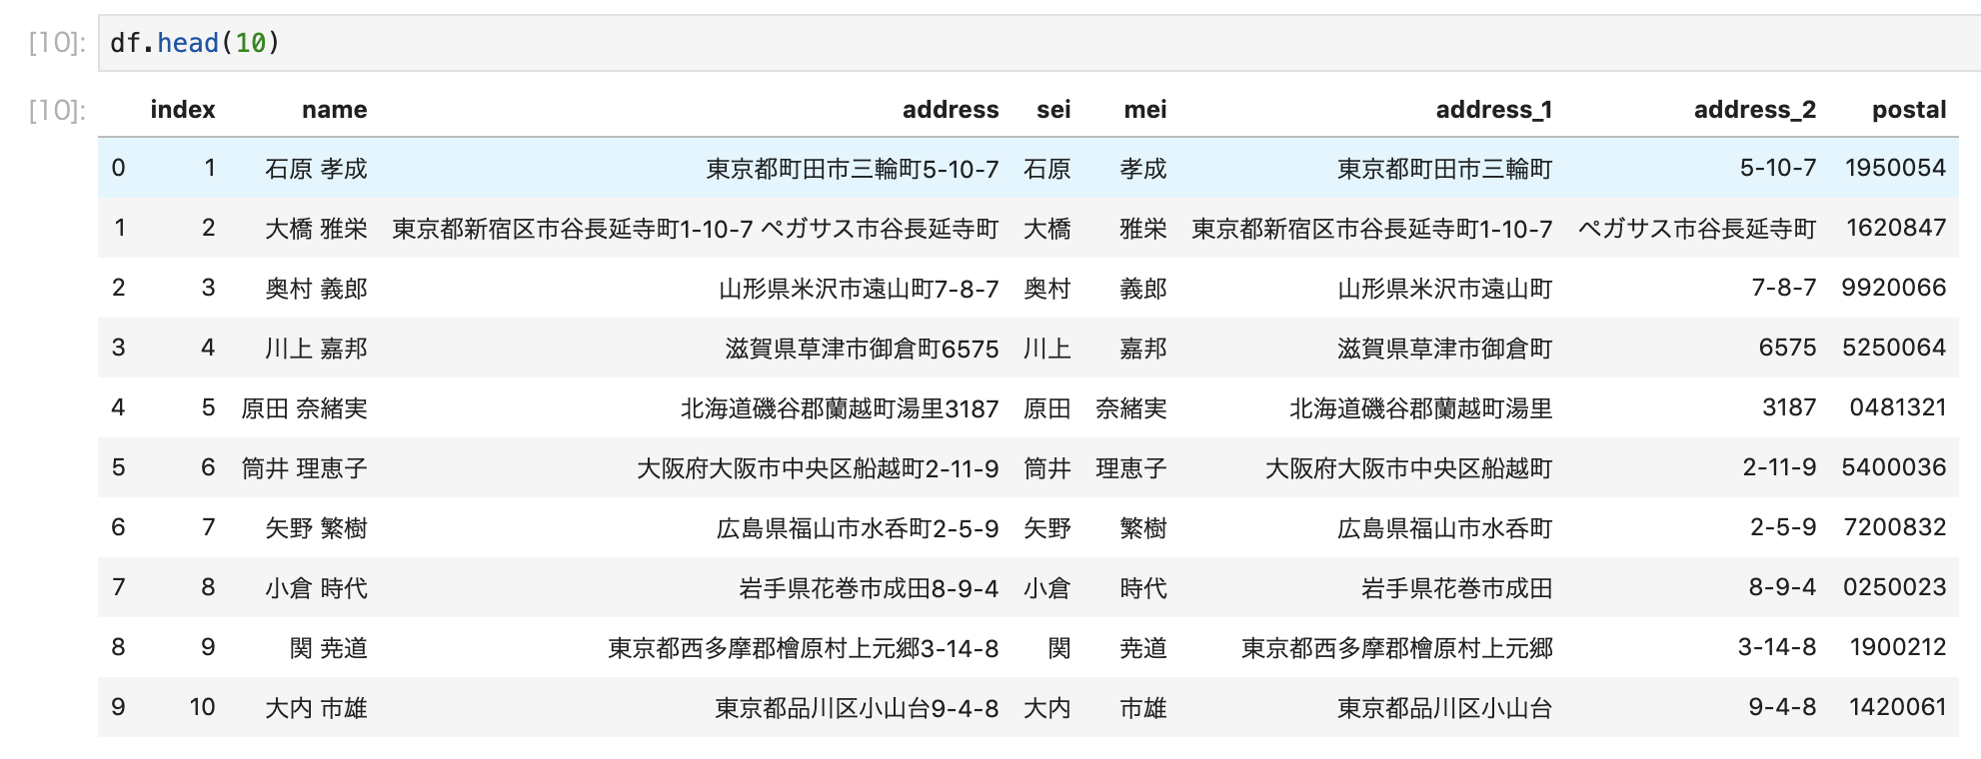This screenshot has width=1981, height=759.
Task: Select name cell '奥村 義郎'
Action: click(x=316, y=289)
